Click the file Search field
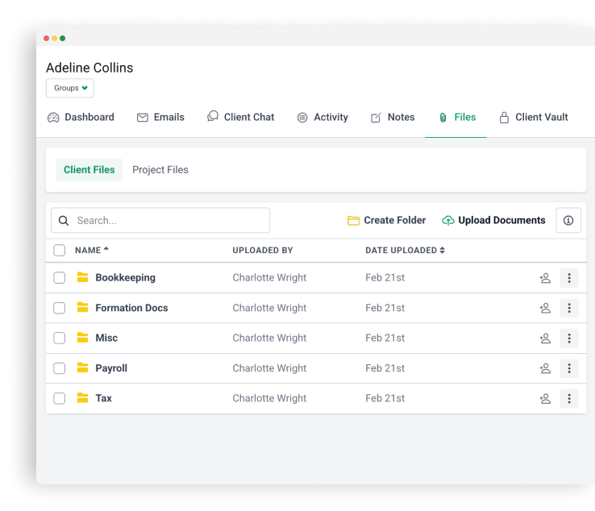The width and height of the screenshot is (595, 511). click(160, 220)
